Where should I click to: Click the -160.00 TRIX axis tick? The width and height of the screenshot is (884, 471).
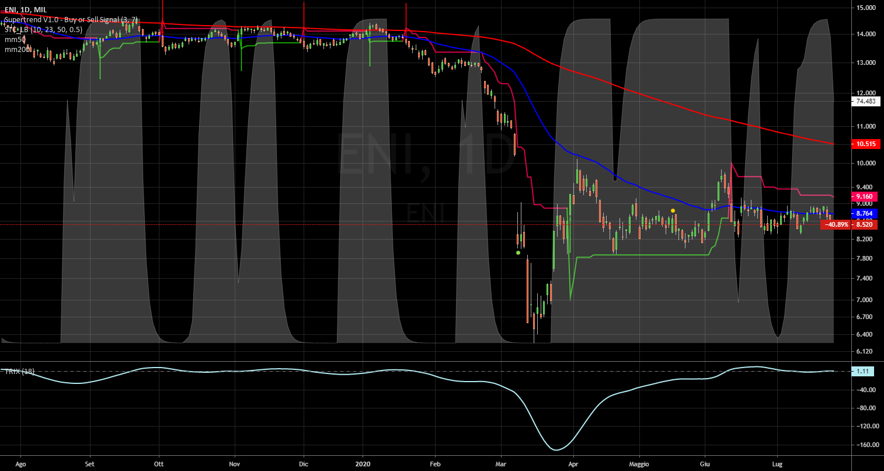point(867,445)
